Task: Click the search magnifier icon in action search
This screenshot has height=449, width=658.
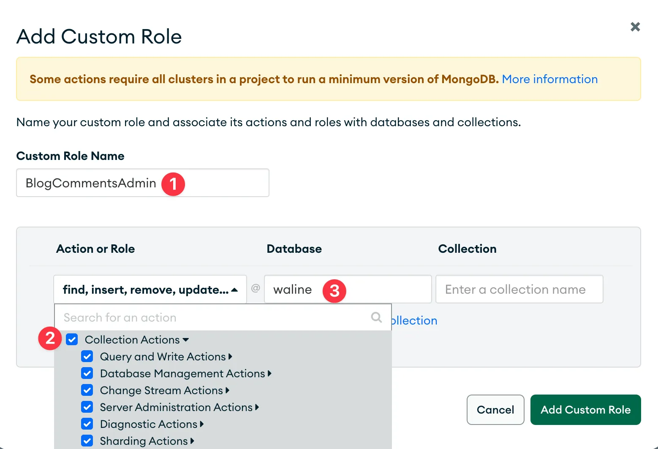Action: pos(376,317)
